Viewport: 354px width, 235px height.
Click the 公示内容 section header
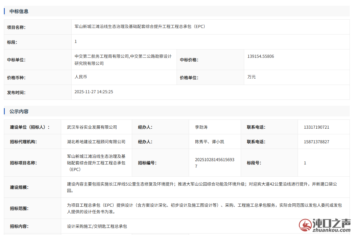(x=19, y=111)
